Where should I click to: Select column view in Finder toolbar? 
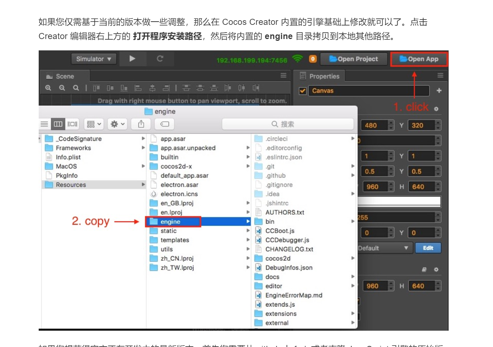pos(58,124)
